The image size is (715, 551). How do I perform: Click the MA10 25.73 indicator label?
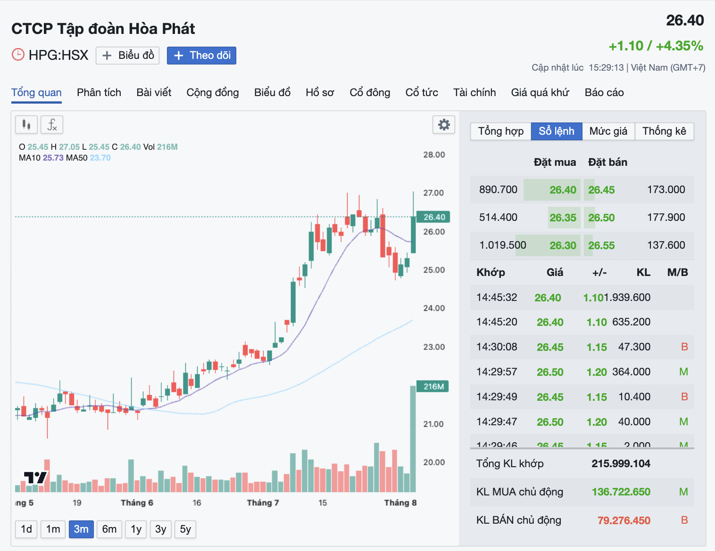[x=41, y=158]
